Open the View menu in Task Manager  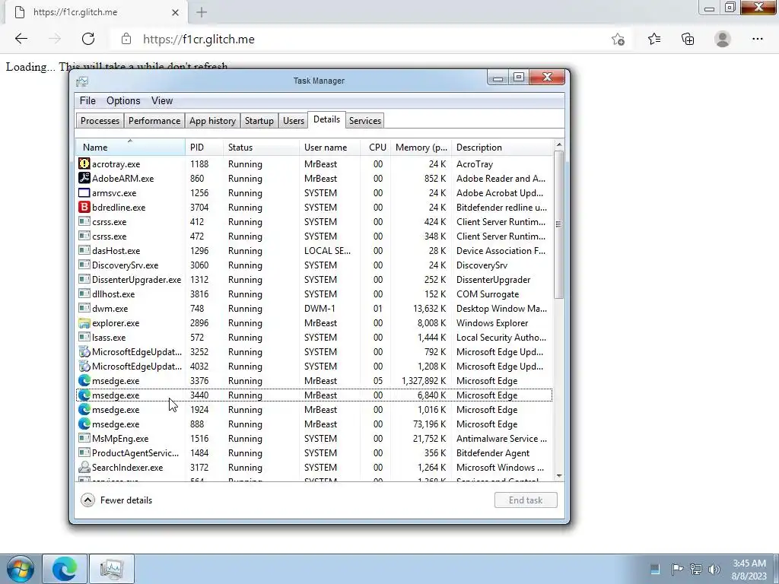pyautogui.click(x=162, y=101)
